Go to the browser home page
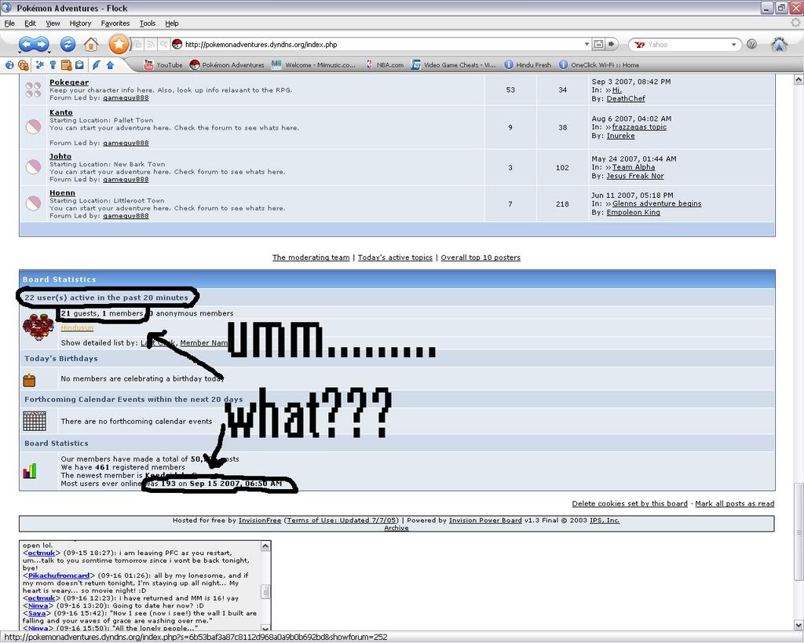Screen dimensions: 804x643 click(x=91, y=44)
